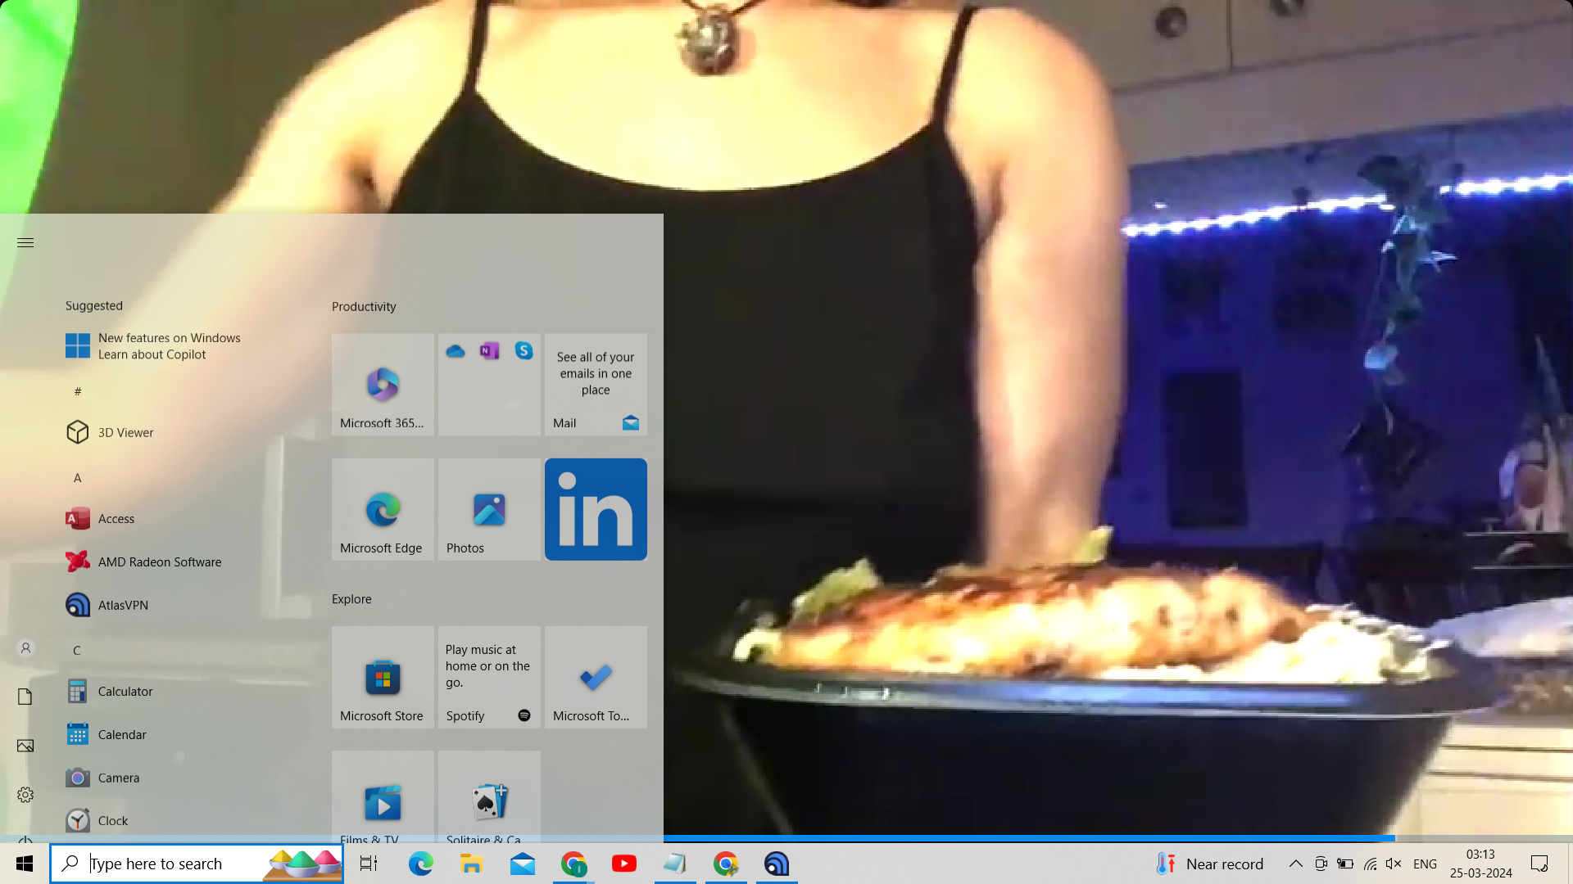Click the # section header
Screen dimensions: 1573x884
78,391
